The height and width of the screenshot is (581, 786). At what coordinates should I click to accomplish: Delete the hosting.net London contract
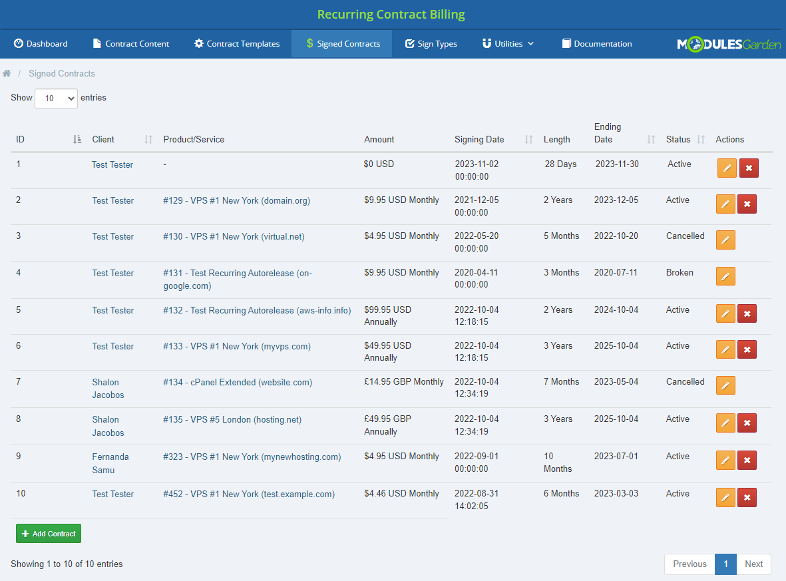point(747,423)
